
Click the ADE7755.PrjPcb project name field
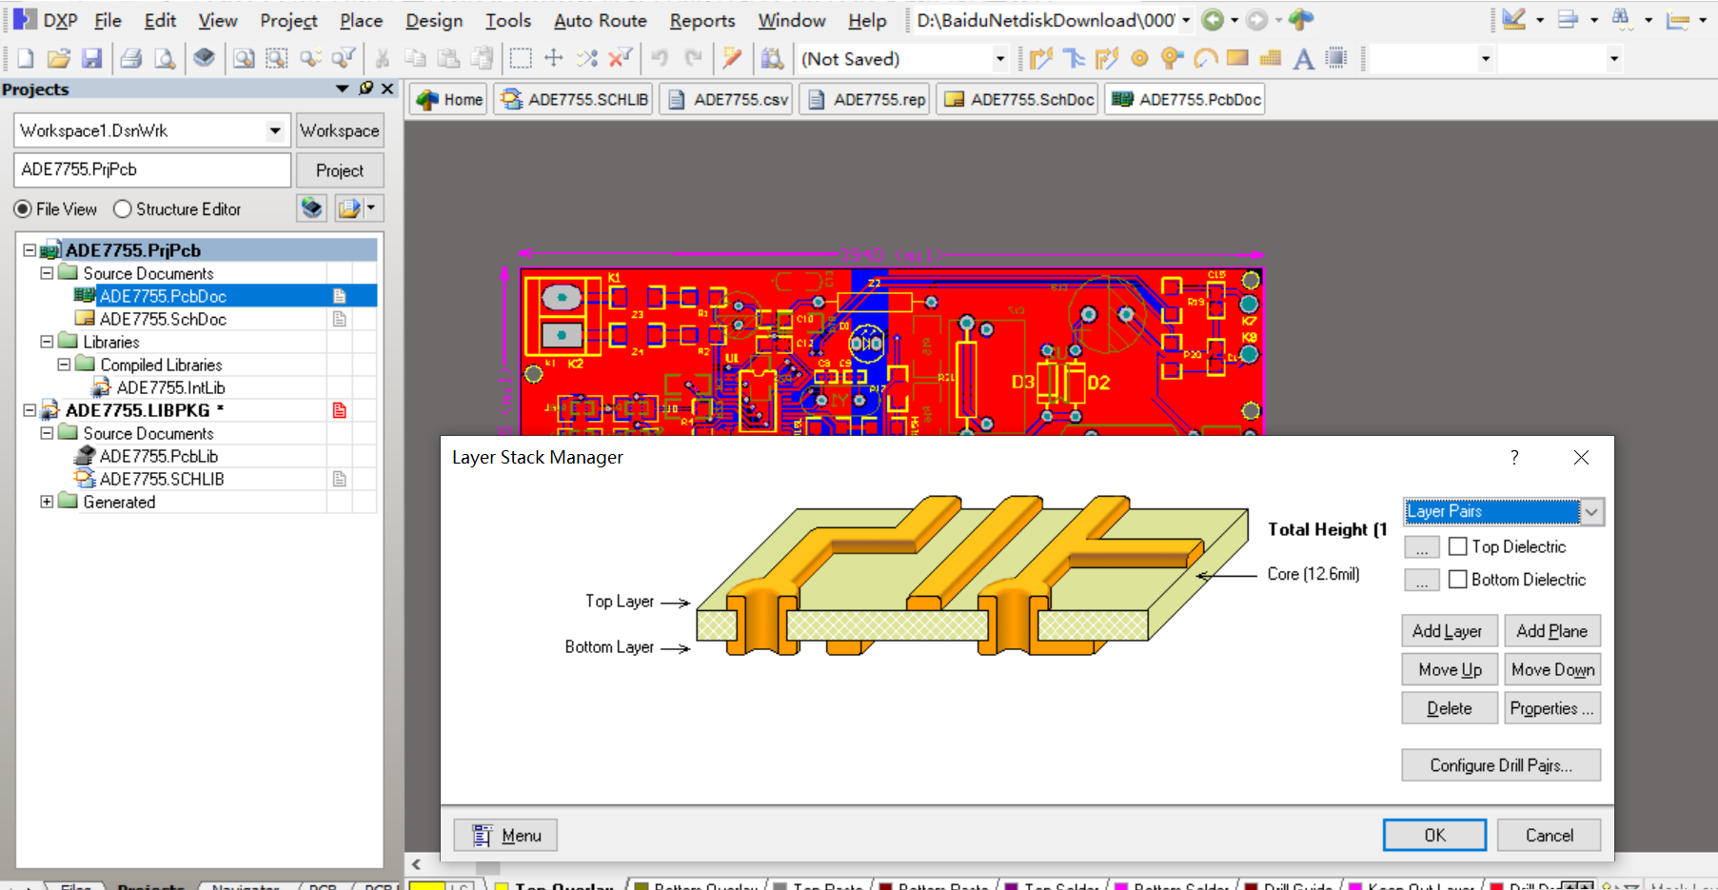coord(152,169)
